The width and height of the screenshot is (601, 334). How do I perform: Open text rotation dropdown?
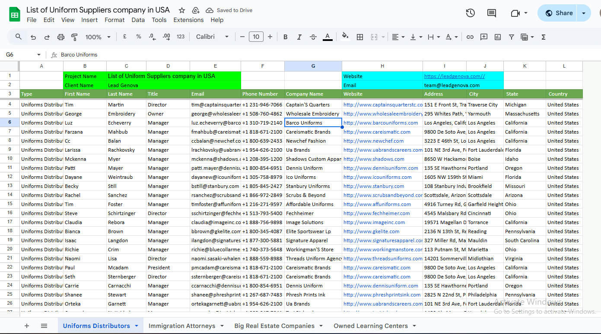point(452,37)
